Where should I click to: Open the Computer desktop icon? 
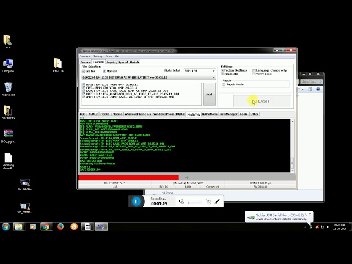tap(8, 65)
